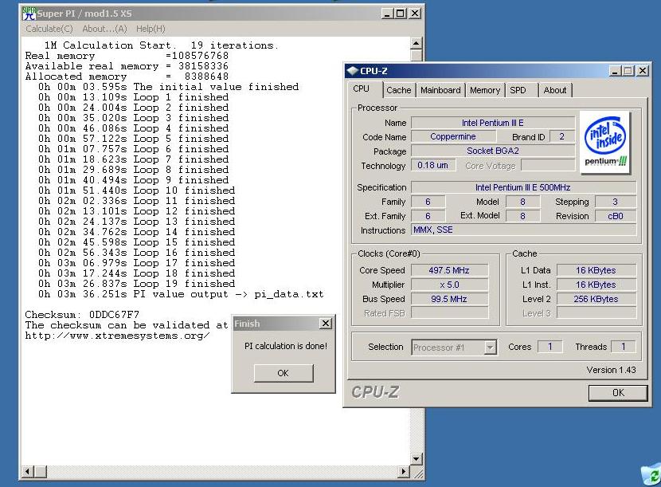Click the Core Speed value 497.5 MHz

[x=449, y=270]
